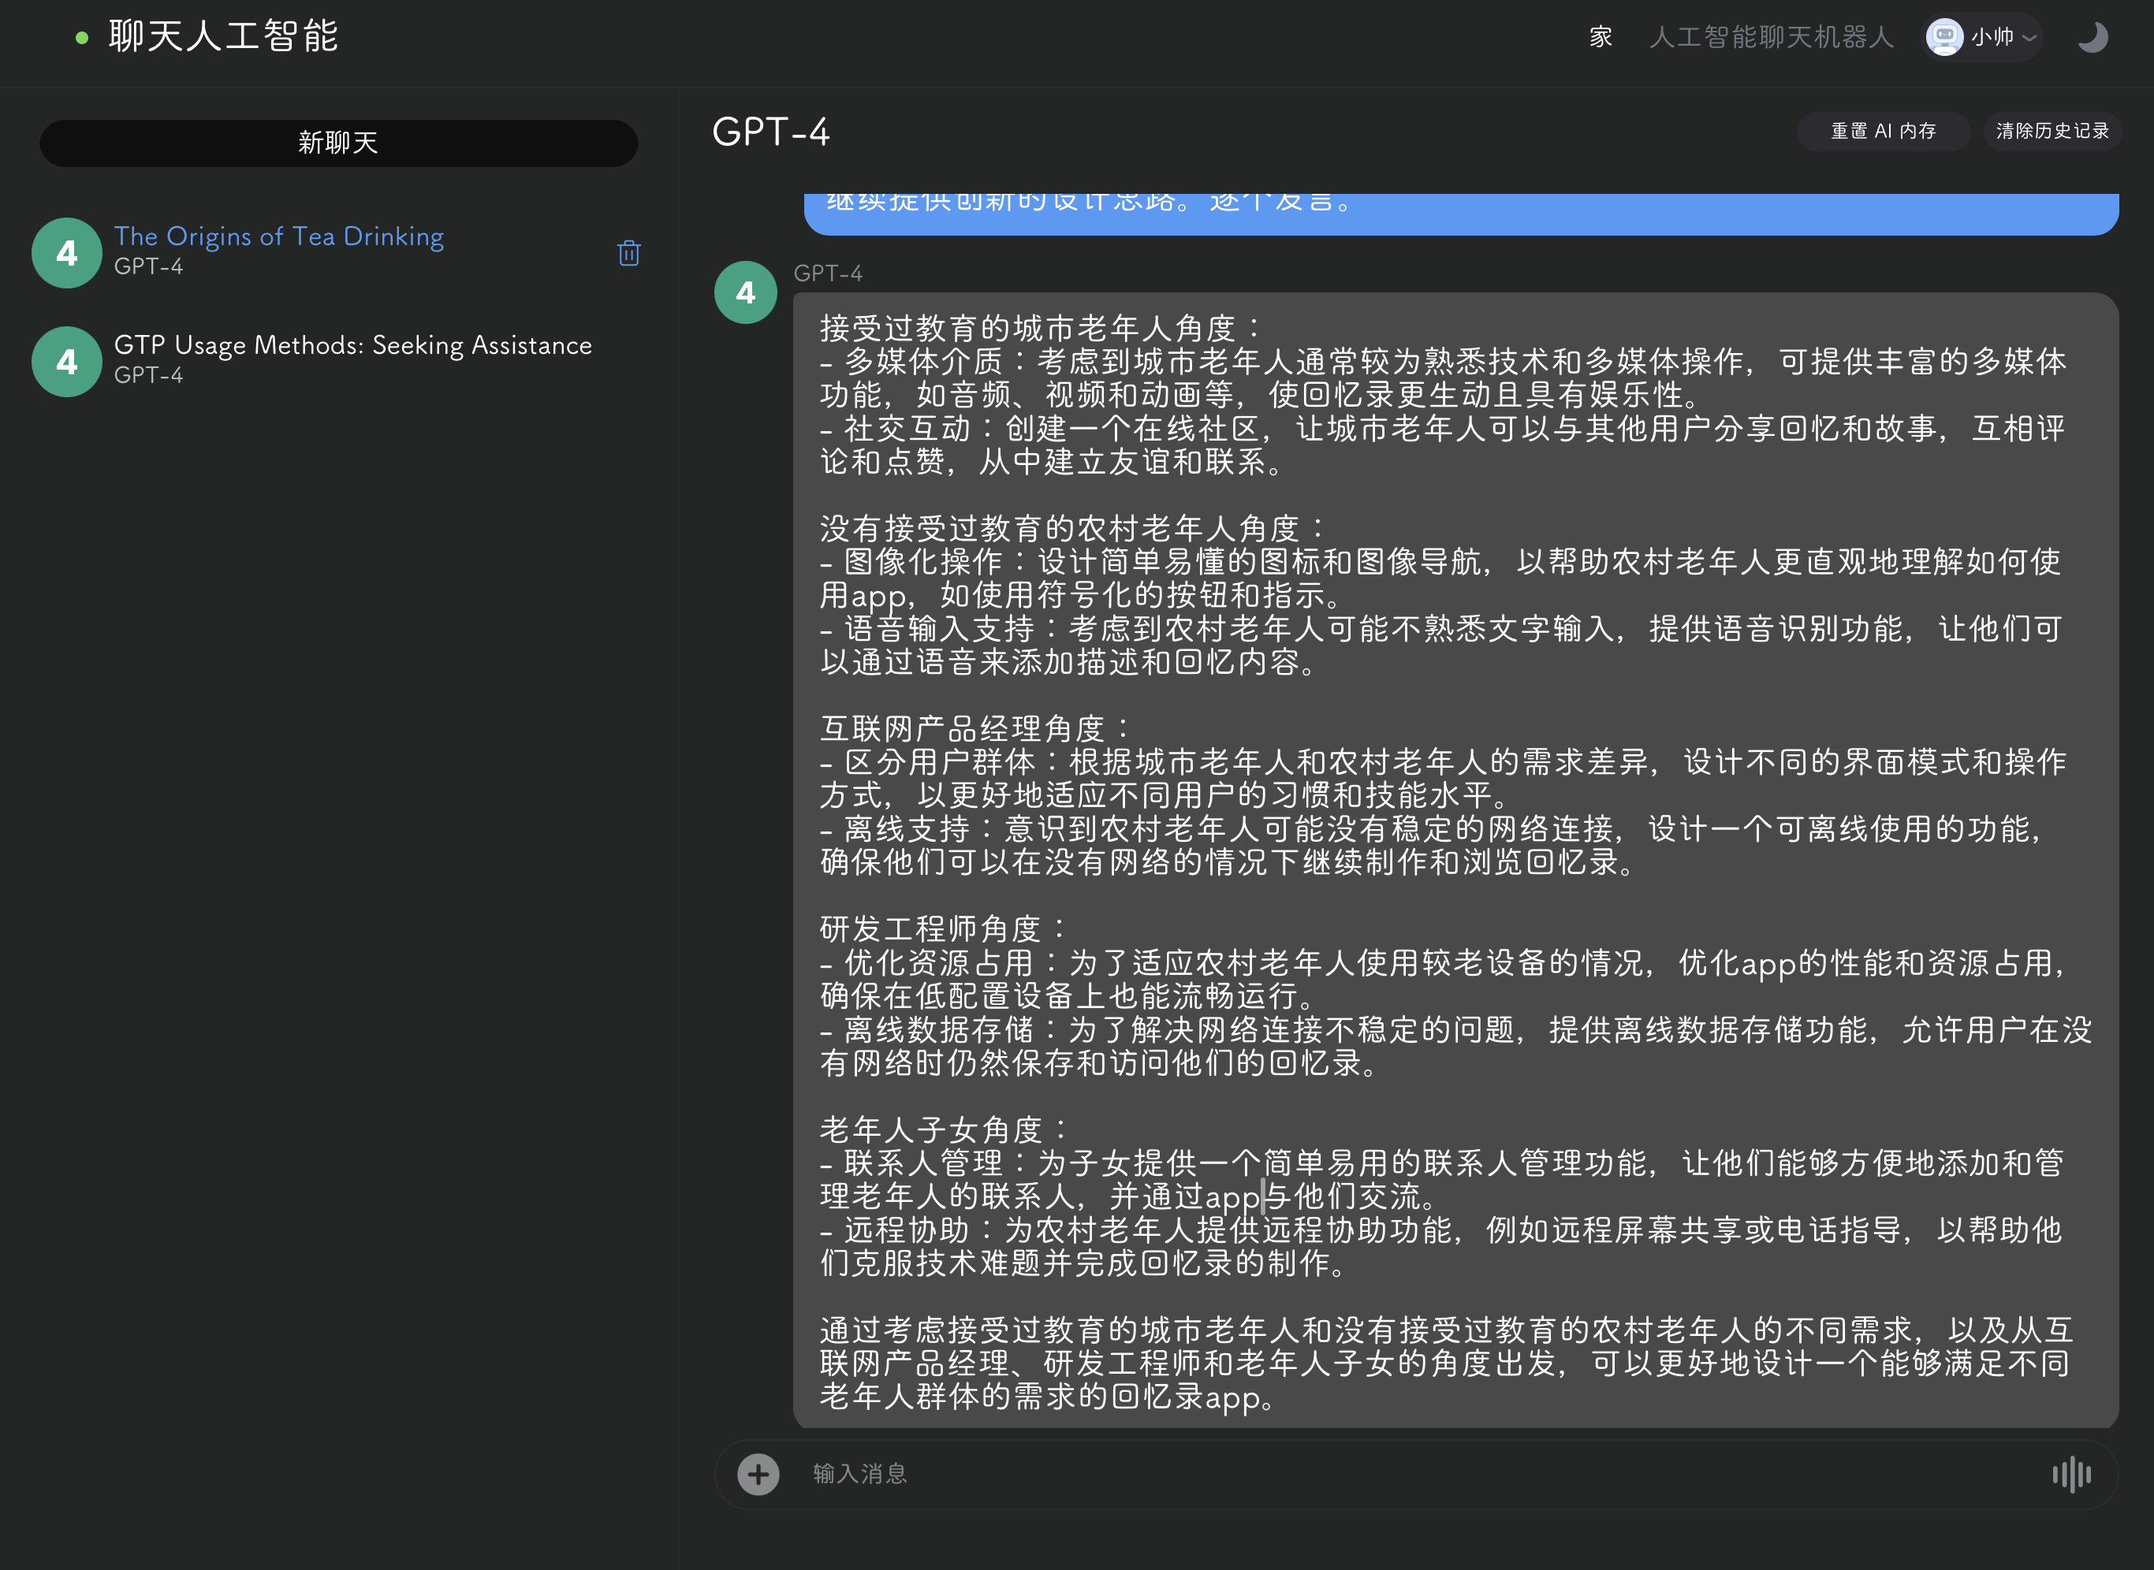The image size is (2154, 1570).
Task: Click the green 4 avatar of Tea Drinking chat
Action: [x=66, y=253]
